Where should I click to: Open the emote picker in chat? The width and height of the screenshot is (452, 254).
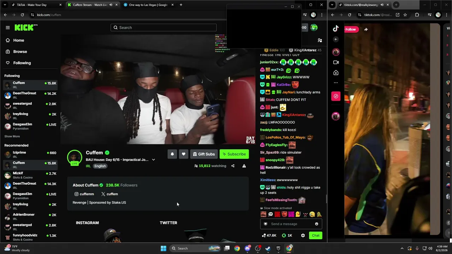(x=316, y=224)
